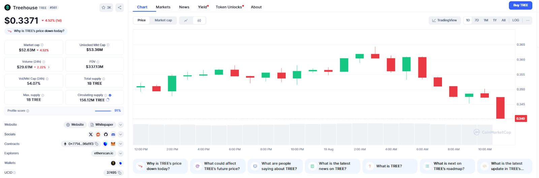Expand the Website links chevron
The width and height of the screenshot is (539, 178).
(121, 125)
